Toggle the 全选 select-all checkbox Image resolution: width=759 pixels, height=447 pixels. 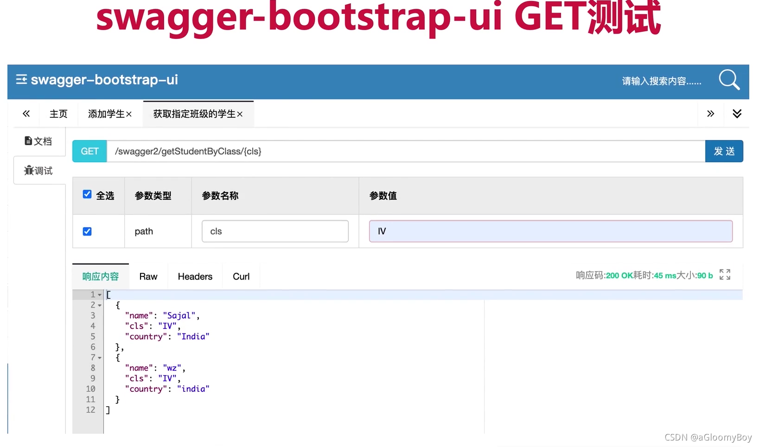(x=87, y=194)
